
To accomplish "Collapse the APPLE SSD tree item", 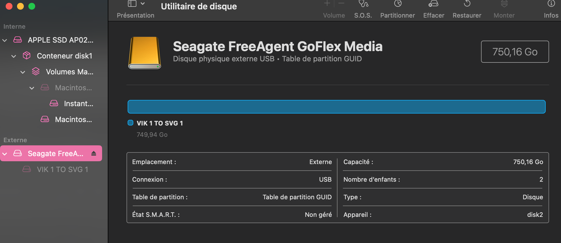I will tap(5, 40).
